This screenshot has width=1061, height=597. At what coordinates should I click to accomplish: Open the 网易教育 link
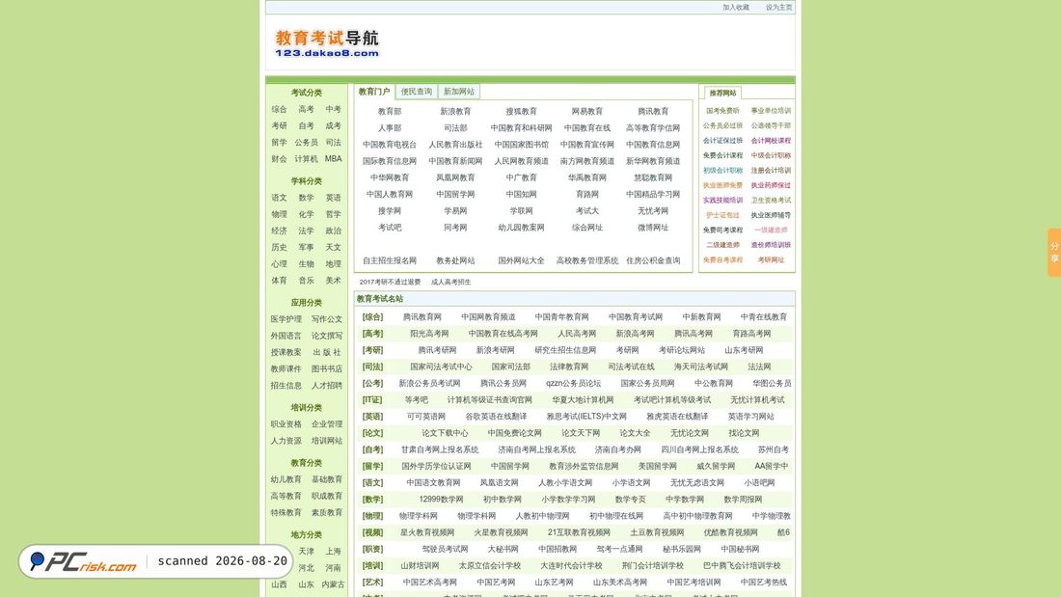point(586,112)
